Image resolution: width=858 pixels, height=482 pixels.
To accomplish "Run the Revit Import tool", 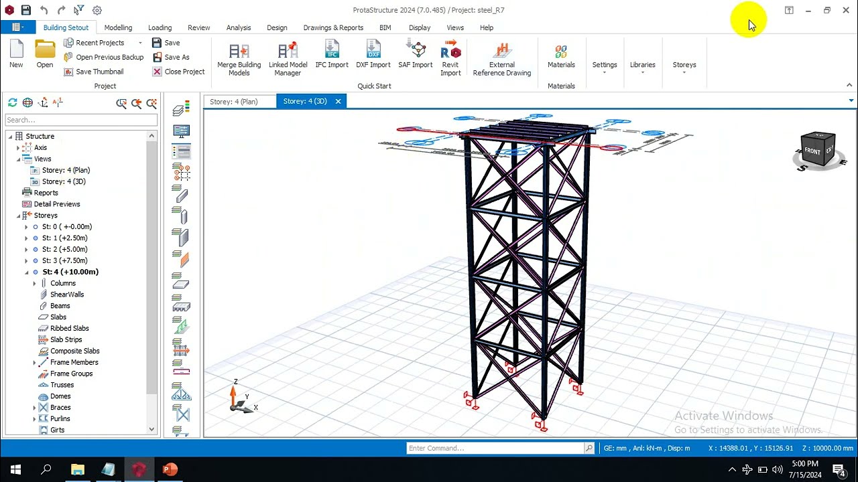I will point(450,58).
